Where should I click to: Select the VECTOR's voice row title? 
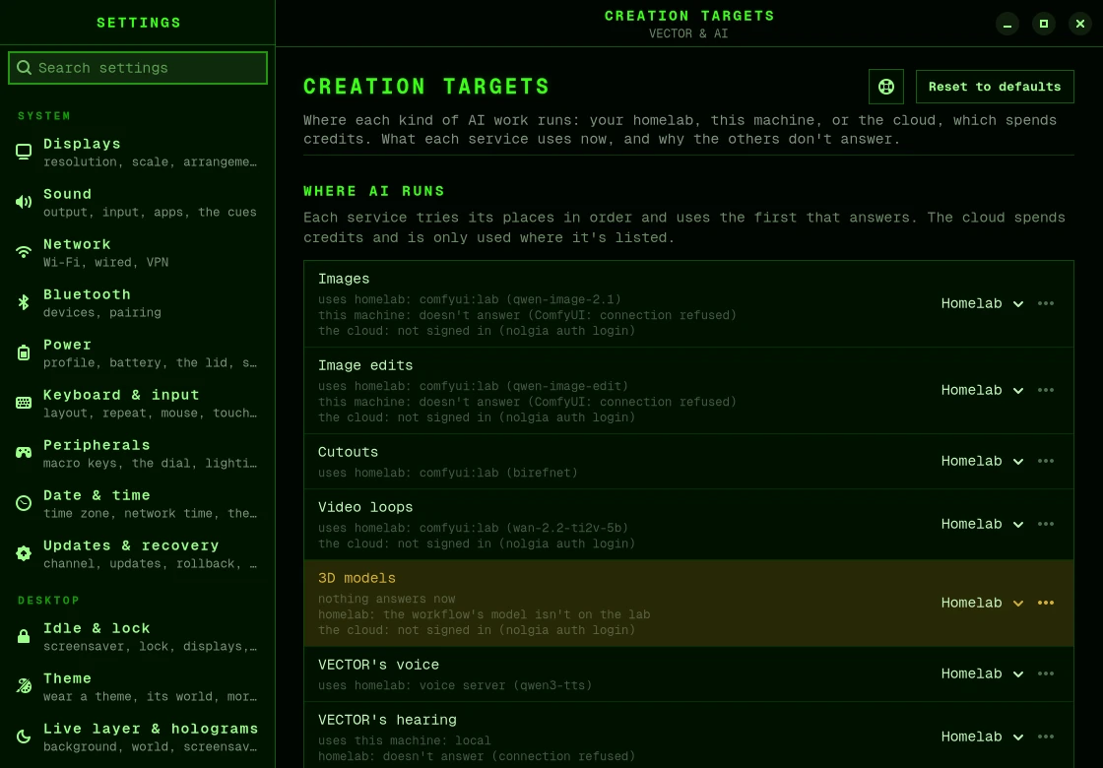click(378, 665)
